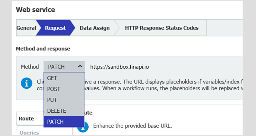Switch to the General tab

click(26, 28)
